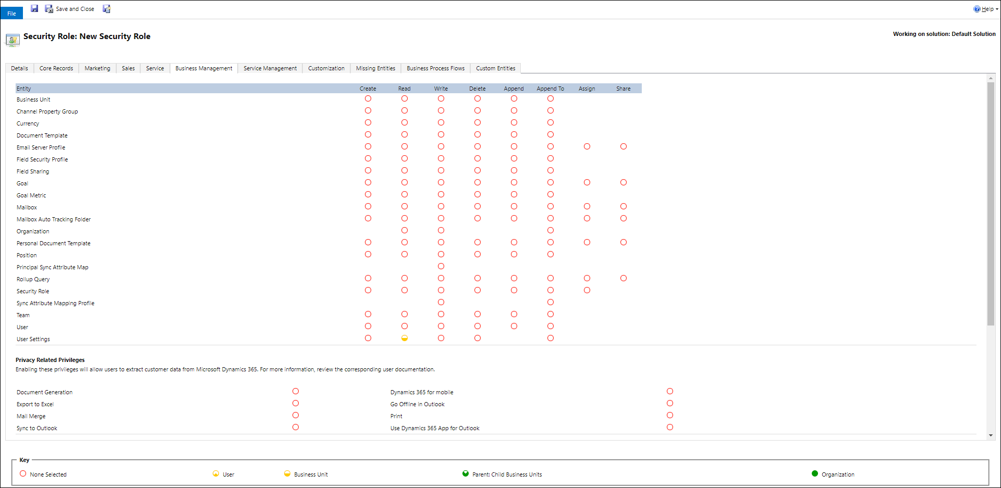Toggle Create privilege for Business Unit
This screenshot has height=488, width=1001.
[368, 98]
